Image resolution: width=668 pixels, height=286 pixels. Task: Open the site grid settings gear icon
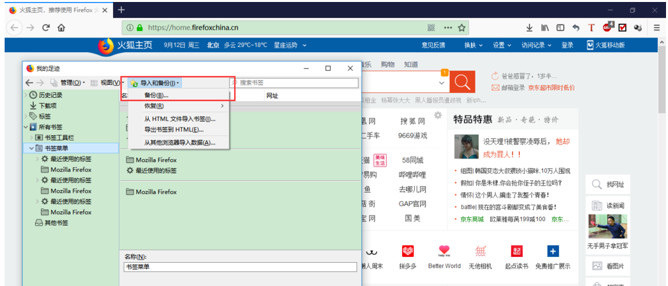(438, 116)
